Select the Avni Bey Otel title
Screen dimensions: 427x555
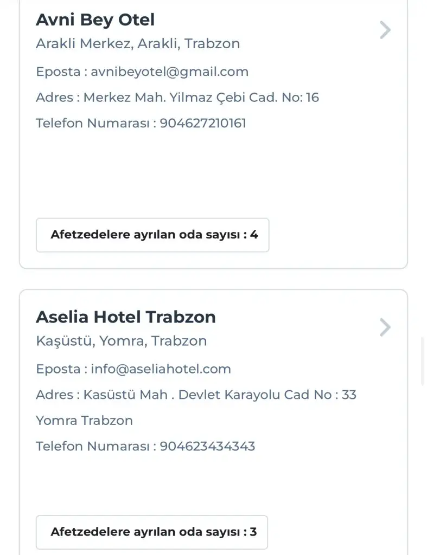click(95, 20)
